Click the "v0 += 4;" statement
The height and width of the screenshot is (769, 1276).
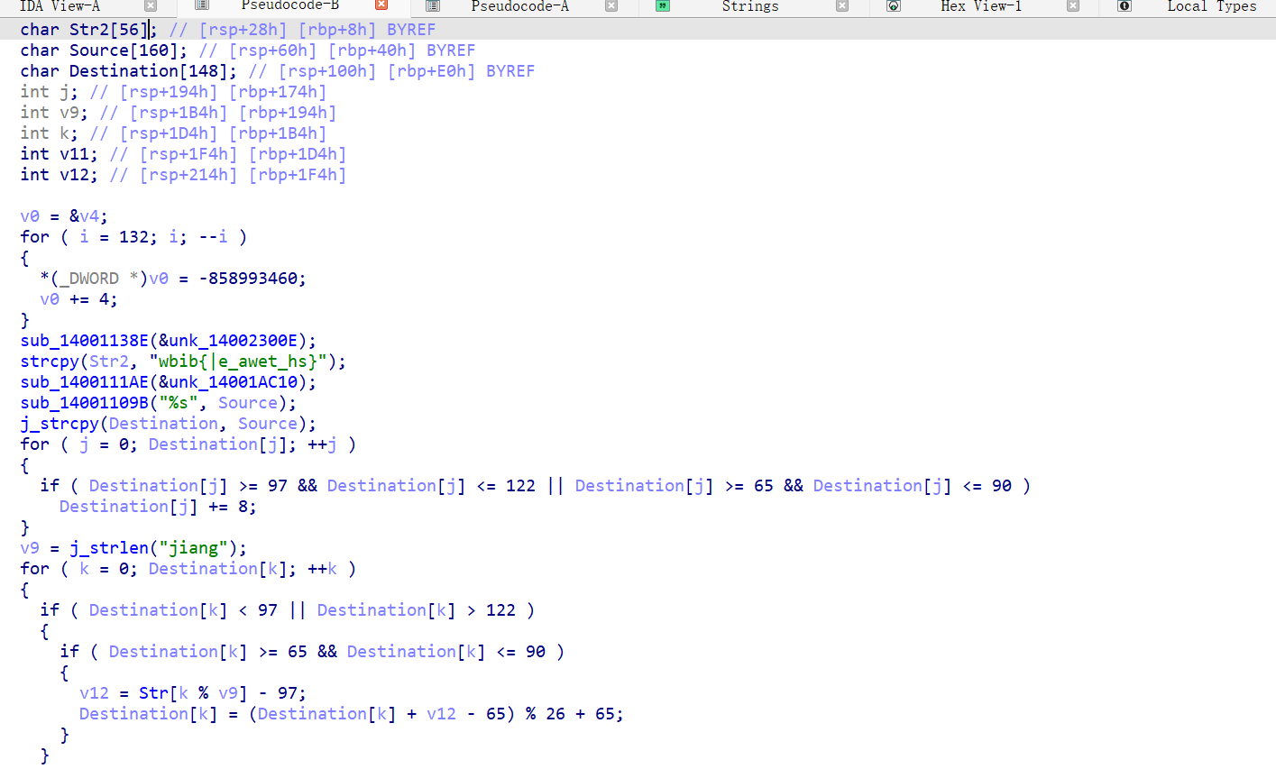[78, 299]
